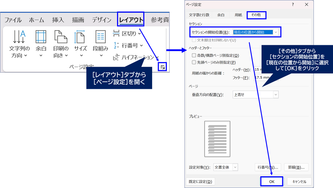Enable 先頭ページのみ別指定 checkbox
Viewport: 333px width, 188px height.
click(x=194, y=62)
